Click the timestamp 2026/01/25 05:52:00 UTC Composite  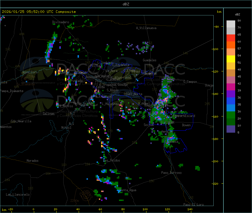click(x=39, y=12)
